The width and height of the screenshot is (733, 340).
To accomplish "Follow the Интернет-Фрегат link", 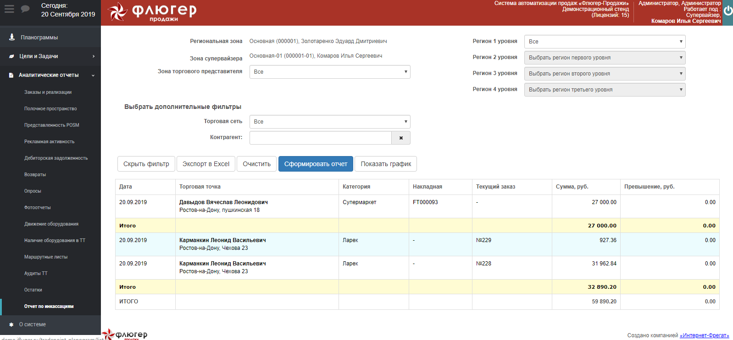I will click(704, 335).
